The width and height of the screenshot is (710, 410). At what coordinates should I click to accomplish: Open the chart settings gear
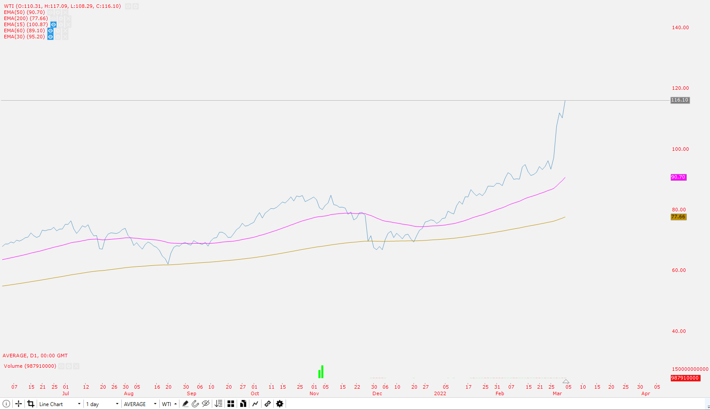pyautogui.click(x=279, y=404)
